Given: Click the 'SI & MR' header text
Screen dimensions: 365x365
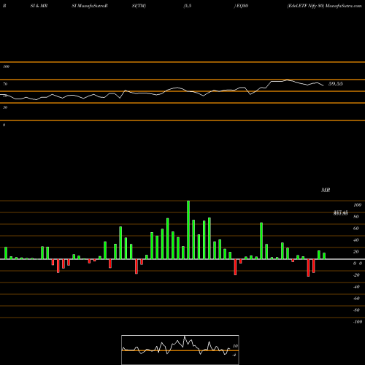Looking at the screenshot, I should coord(39,6).
